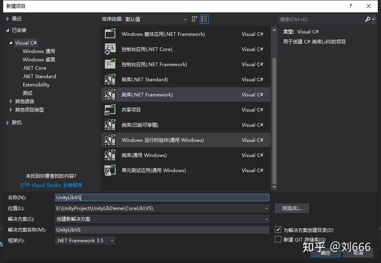Click 取消 button
Screen dimensions: 381x263
pyautogui.click(x=358, y=253)
